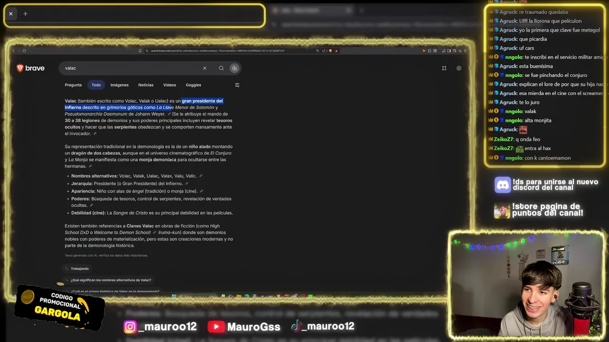Select the Todo results tab

pyautogui.click(x=96, y=85)
